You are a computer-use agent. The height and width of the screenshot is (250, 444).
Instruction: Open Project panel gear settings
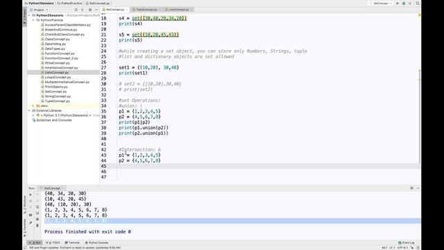pyautogui.click(x=90, y=10)
